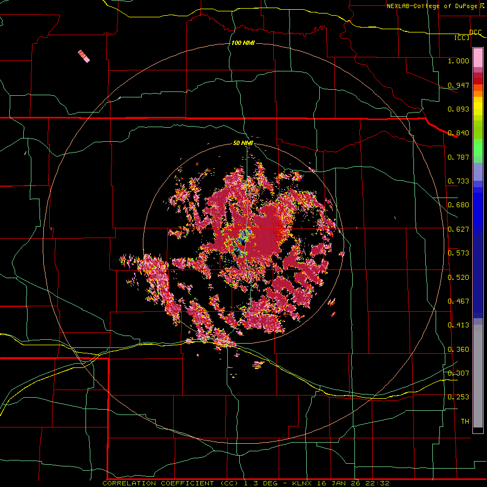Click the 0.467 value on the color scale
This screenshot has width=487, height=487.
pyautogui.click(x=458, y=301)
